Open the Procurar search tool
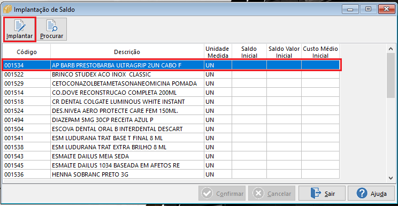 52,29
